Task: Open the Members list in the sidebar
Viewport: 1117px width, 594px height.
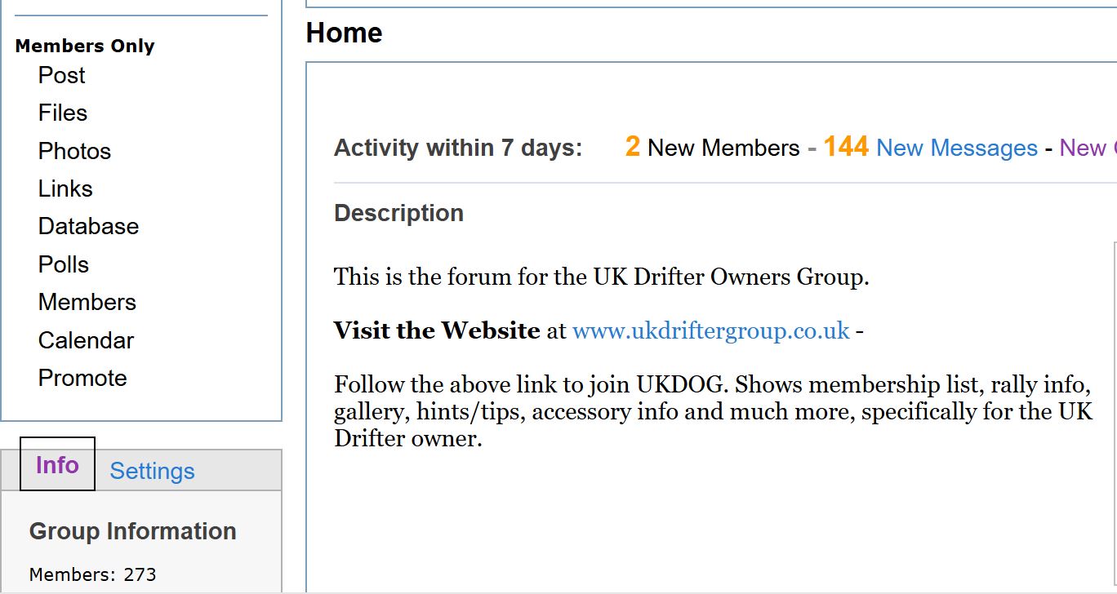Action: (x=87, y=302)
